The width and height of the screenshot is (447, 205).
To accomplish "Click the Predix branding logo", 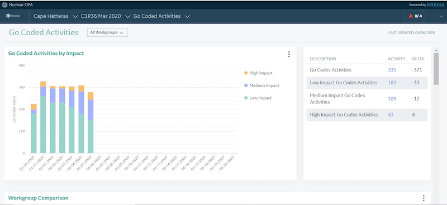I will pyautogui.click(x=435, y=5).
